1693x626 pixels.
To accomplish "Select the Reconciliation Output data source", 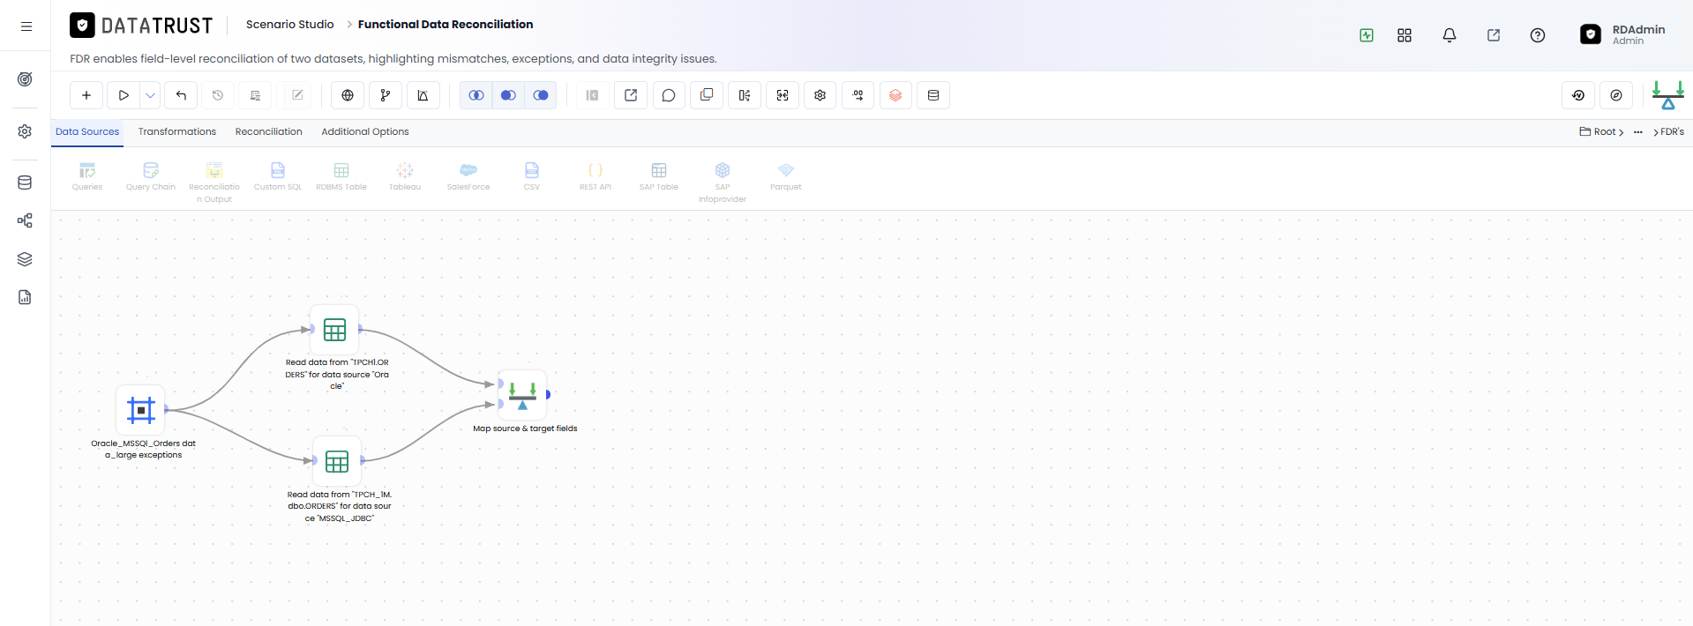I will tap(214, 182).
